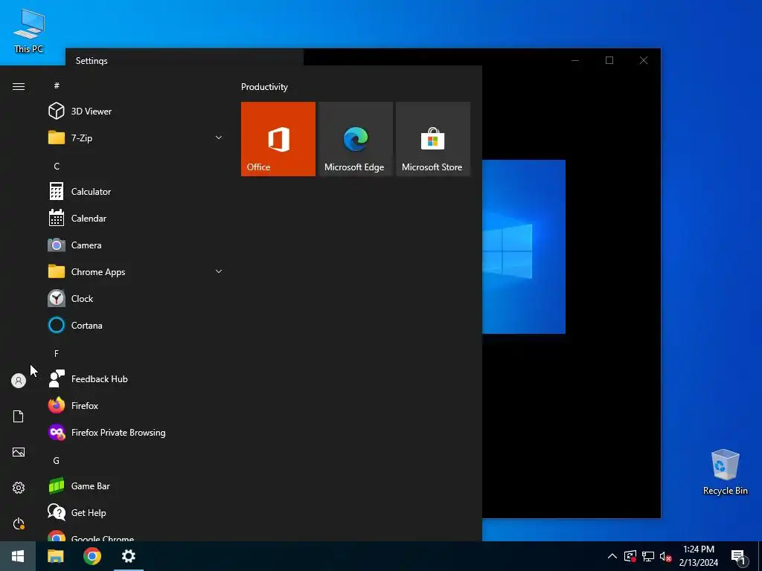Open the Microsoft Store tile
This screenshot has width=762, height=571.
tap(433, 139)
